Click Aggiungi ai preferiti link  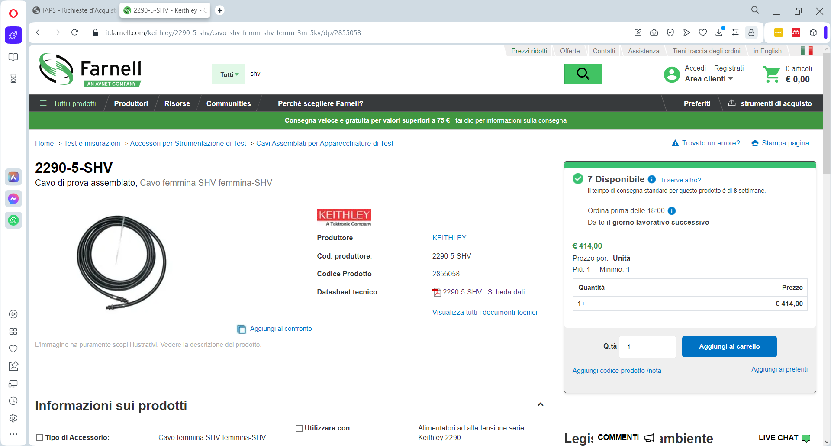click(779, 369)
